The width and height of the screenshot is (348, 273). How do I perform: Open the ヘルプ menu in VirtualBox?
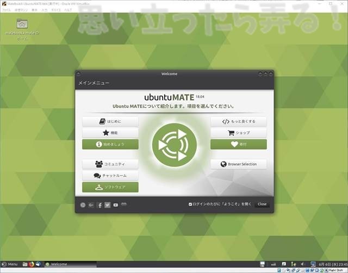click(68, 10)
